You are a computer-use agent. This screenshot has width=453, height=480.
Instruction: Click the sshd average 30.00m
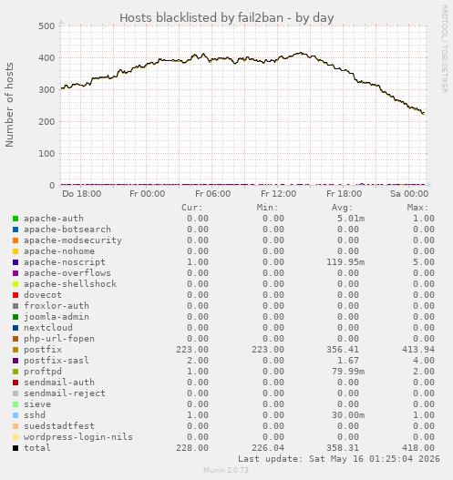pos(348,415)
